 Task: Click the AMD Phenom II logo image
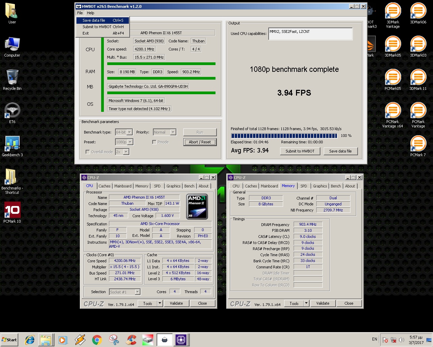click(197, 206)
